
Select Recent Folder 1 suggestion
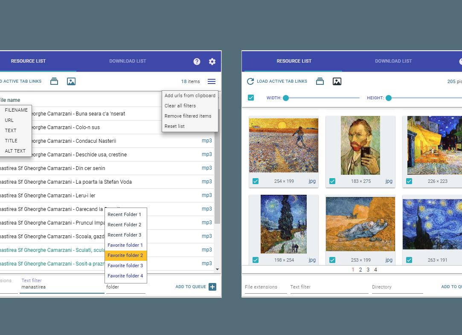point(126,215)
